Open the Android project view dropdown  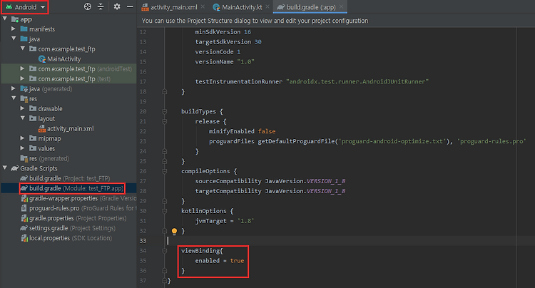(26, 7)
